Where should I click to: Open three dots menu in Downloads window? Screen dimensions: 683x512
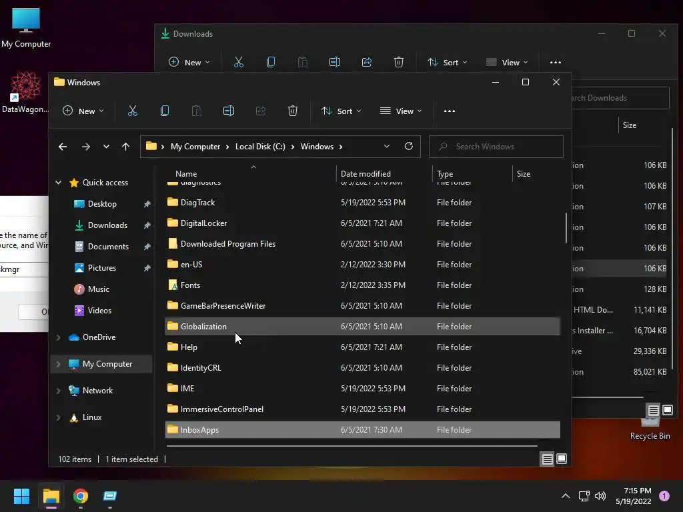click(556, 62)
